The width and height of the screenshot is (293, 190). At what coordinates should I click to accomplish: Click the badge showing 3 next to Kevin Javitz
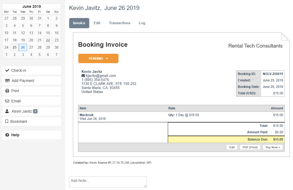[x=35, y=111]
